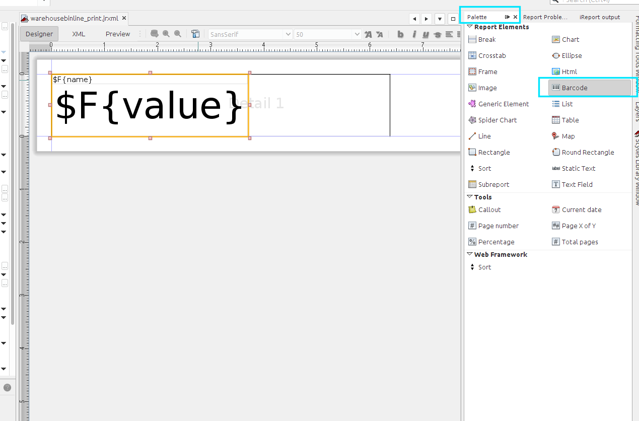
Task: Open the font size dropdown
Action: (357, 34)
